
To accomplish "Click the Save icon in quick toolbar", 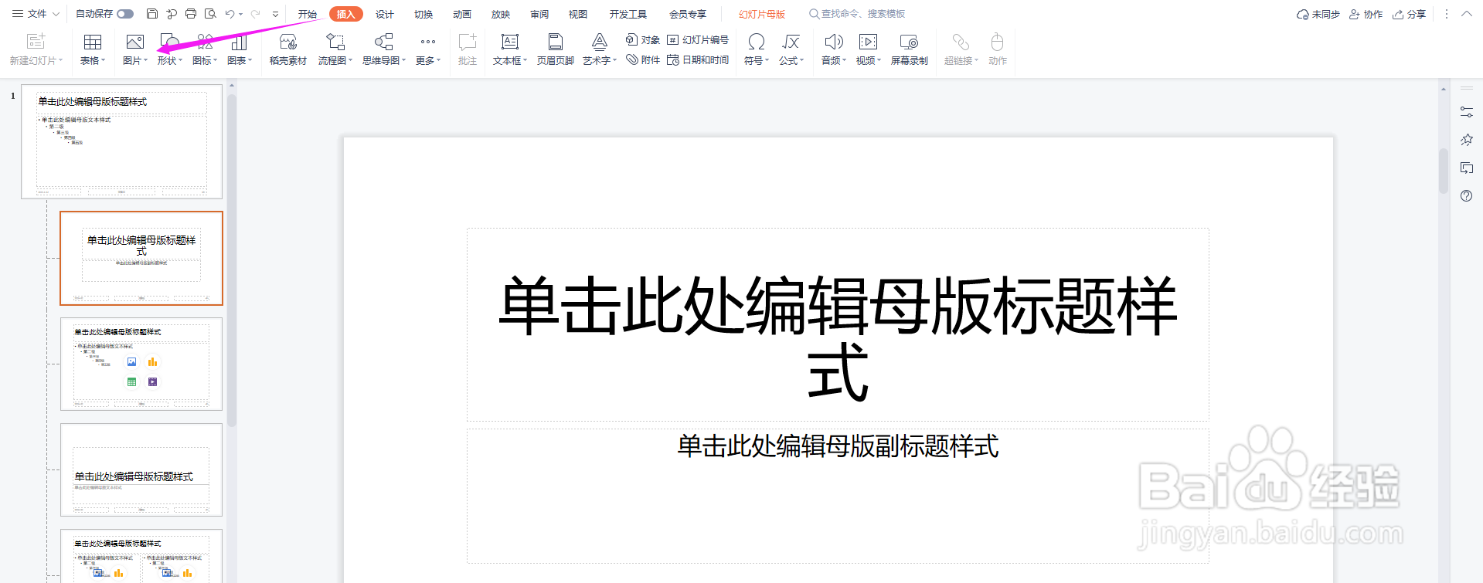I will pyautogui.click(x=152, y=14).
